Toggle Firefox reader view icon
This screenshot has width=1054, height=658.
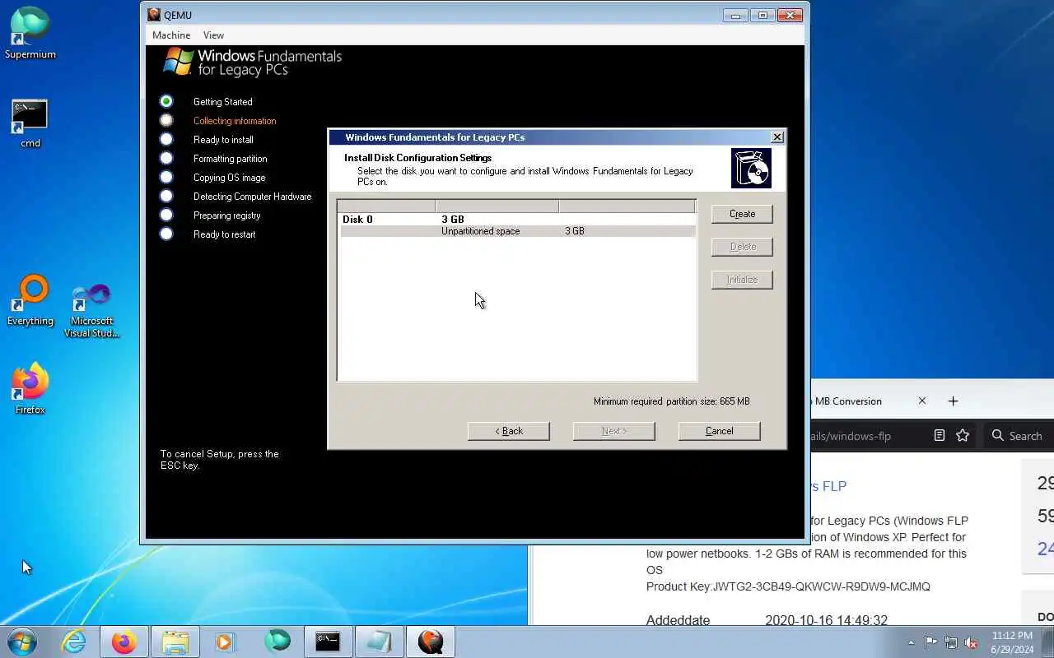[940, 436]
